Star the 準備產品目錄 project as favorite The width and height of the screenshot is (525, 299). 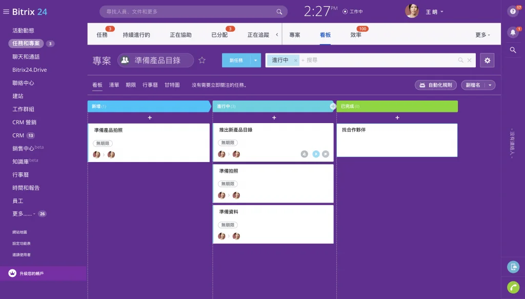click(202, 61)
